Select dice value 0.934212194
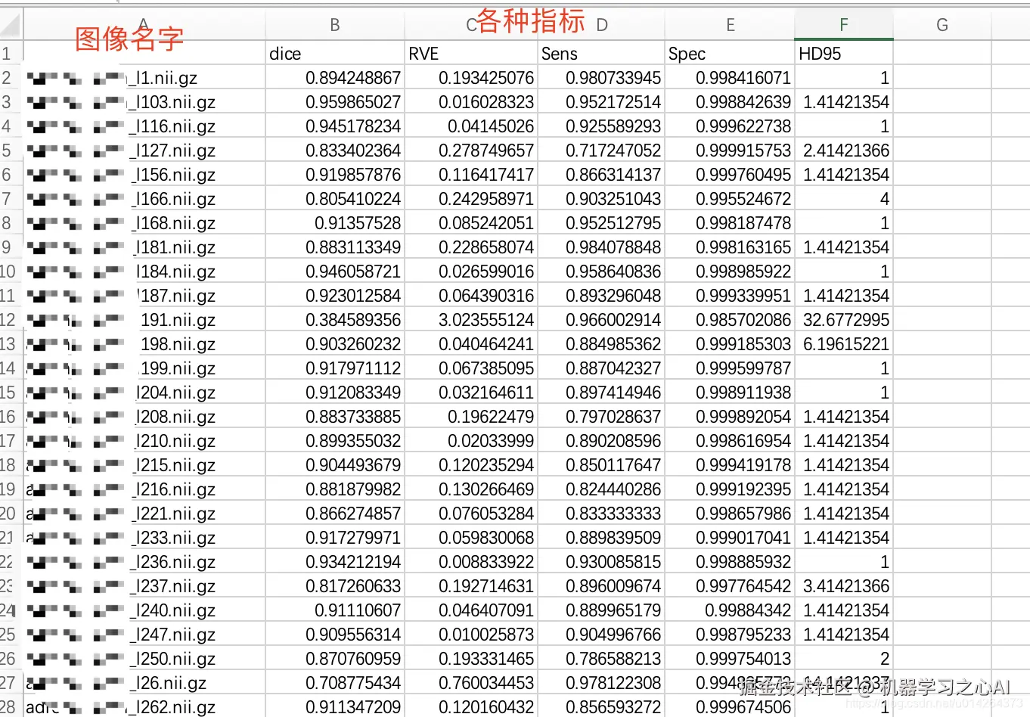Screen dimensions: 1030x717 point(335,562)
